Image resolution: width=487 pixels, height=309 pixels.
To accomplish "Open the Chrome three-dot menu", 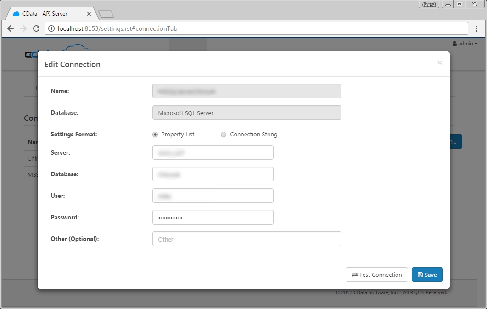I will [476, 28].
